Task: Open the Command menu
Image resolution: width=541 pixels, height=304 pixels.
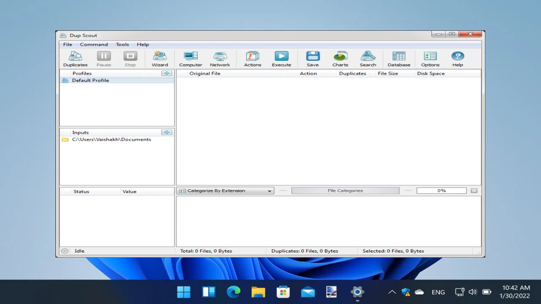Action: point(94,44)
